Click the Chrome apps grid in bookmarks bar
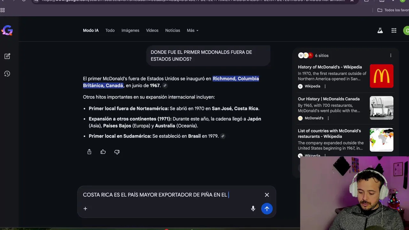Viewport: 409px width, 230px height. pos(3,10)
